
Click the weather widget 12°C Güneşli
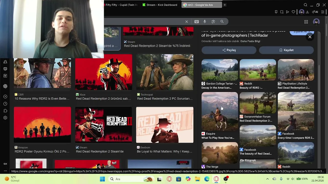pos(12,179)
